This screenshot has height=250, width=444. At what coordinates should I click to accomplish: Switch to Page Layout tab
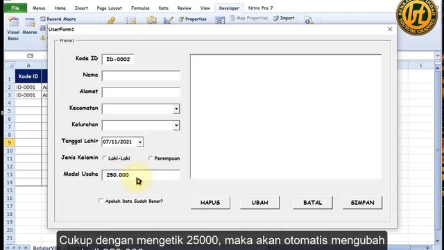(110, 8)
